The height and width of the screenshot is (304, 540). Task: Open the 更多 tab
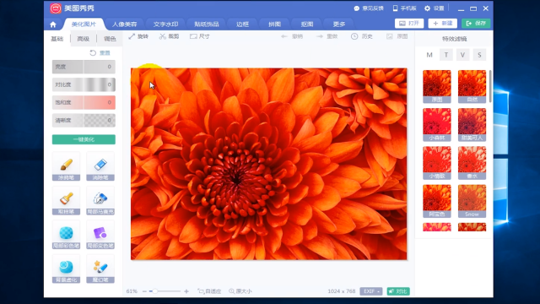[339, 24]
